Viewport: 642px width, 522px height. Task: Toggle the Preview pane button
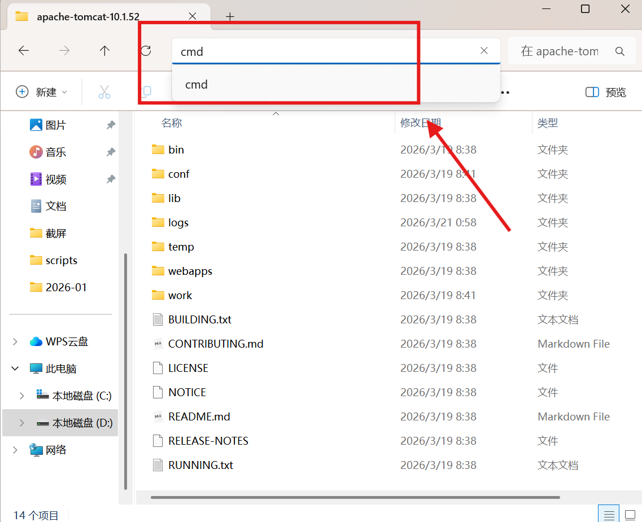point(605,92)
